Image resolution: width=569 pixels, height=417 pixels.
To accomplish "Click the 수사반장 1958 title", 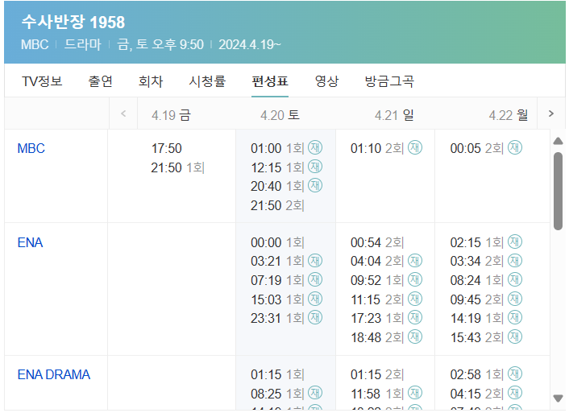I will pos(73,22).
